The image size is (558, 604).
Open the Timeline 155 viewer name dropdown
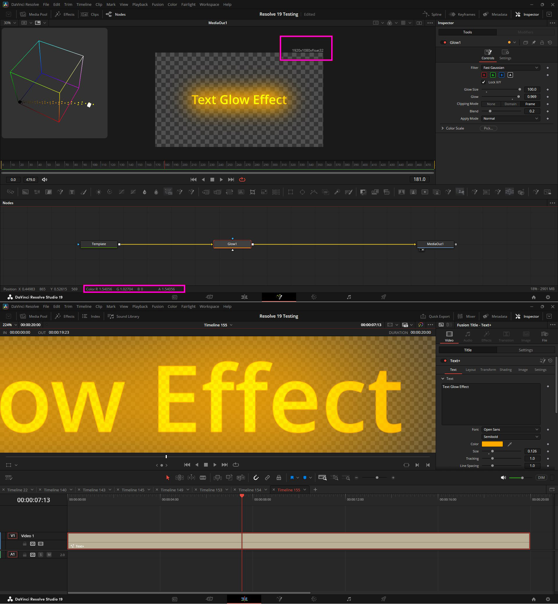coord(218,325)
